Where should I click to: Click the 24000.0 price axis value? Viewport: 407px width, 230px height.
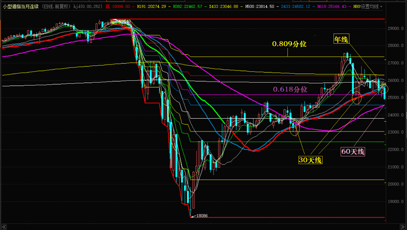point(396,115)
